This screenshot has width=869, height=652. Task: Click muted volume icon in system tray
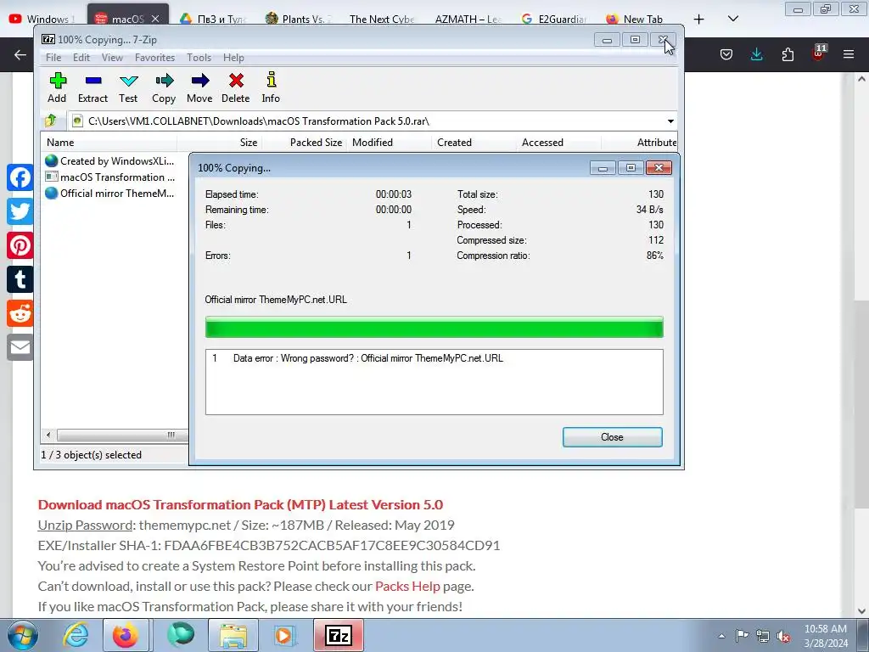point(783,637)
